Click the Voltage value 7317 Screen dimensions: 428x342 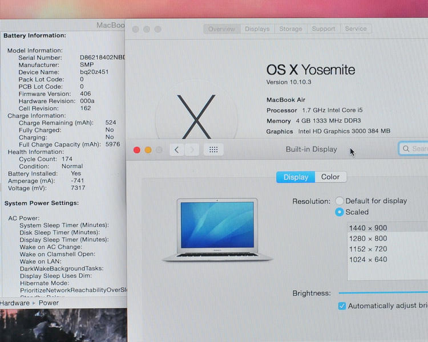(x=78, y=188)
